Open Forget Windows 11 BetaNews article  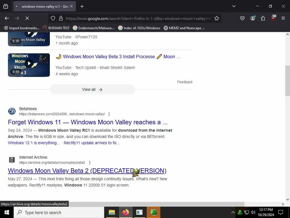[88, 122]
